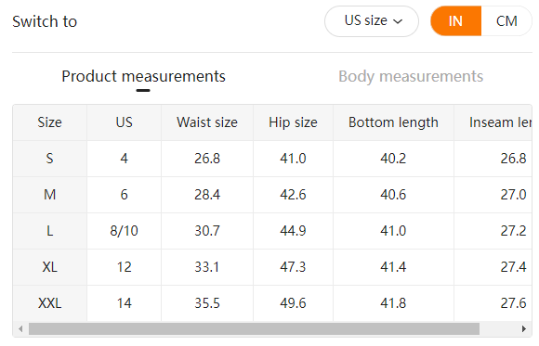The image size is (539, 346).
Task: Select the Body measurements tab
Action: tap(411, 76)
